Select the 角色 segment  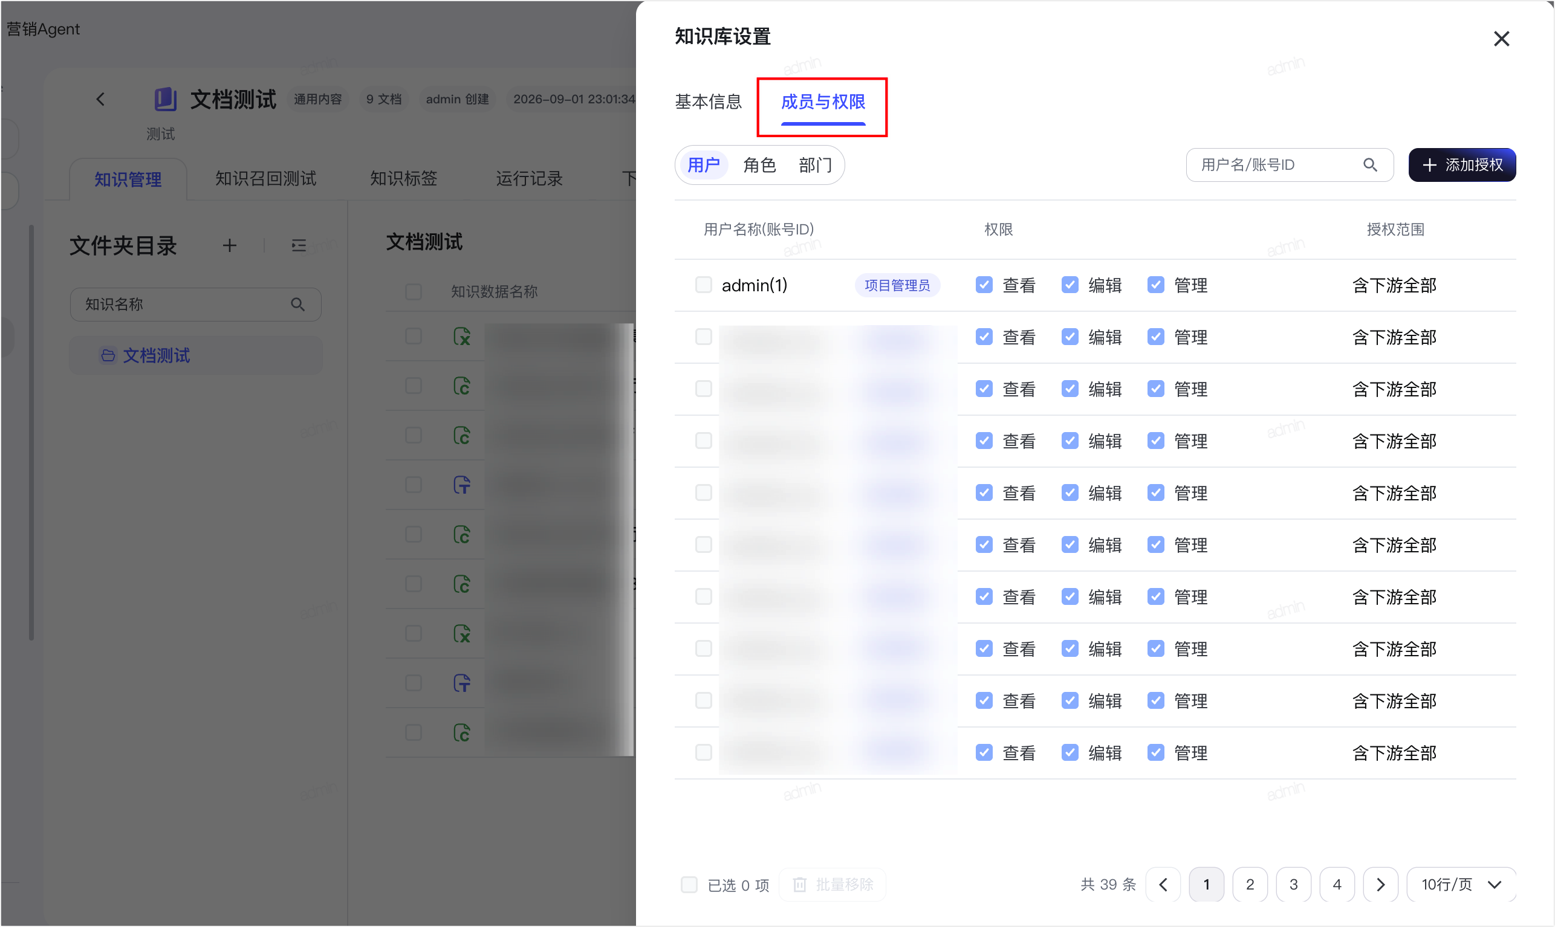point(759,165)
